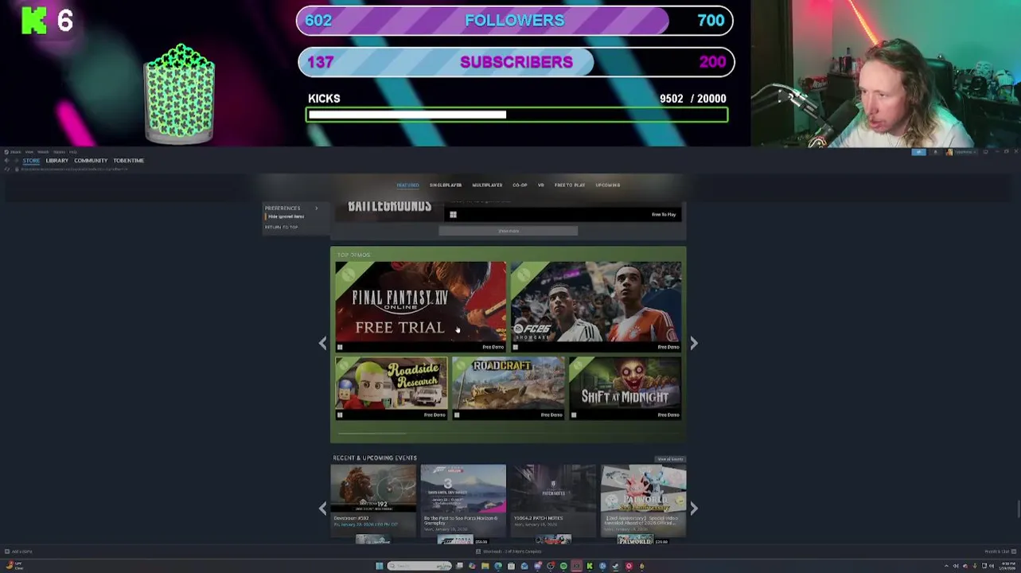The height and width of the screenshot is (573, 1021).
Task: Click the Top Demos carousel page indicator
Action: tap(372, 433)
